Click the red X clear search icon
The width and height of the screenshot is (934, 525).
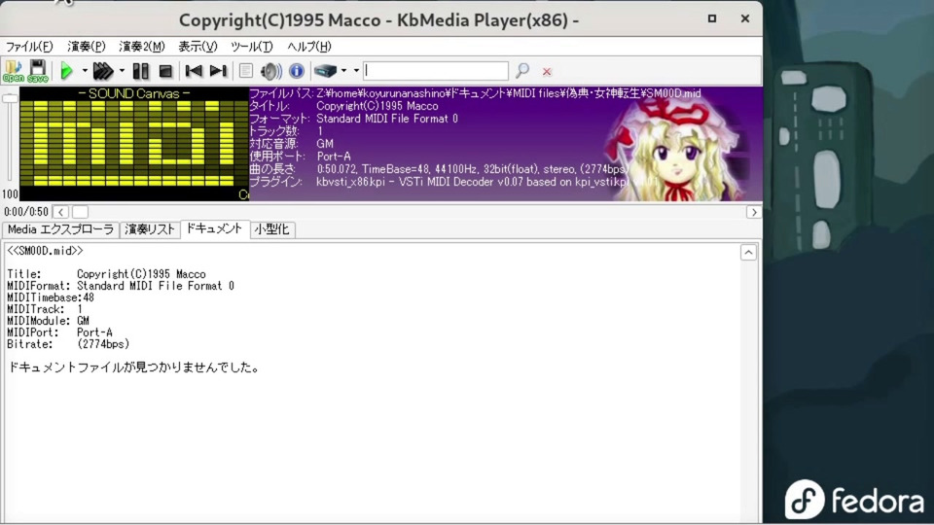click(x=547, y=71)
